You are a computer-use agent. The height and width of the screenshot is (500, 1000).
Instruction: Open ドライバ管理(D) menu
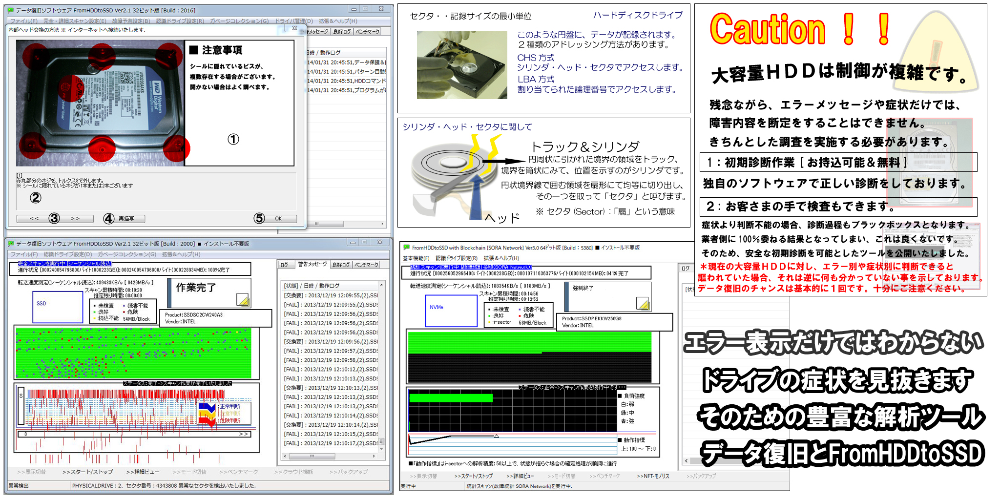pyautogui.click(x=294, y=21)
